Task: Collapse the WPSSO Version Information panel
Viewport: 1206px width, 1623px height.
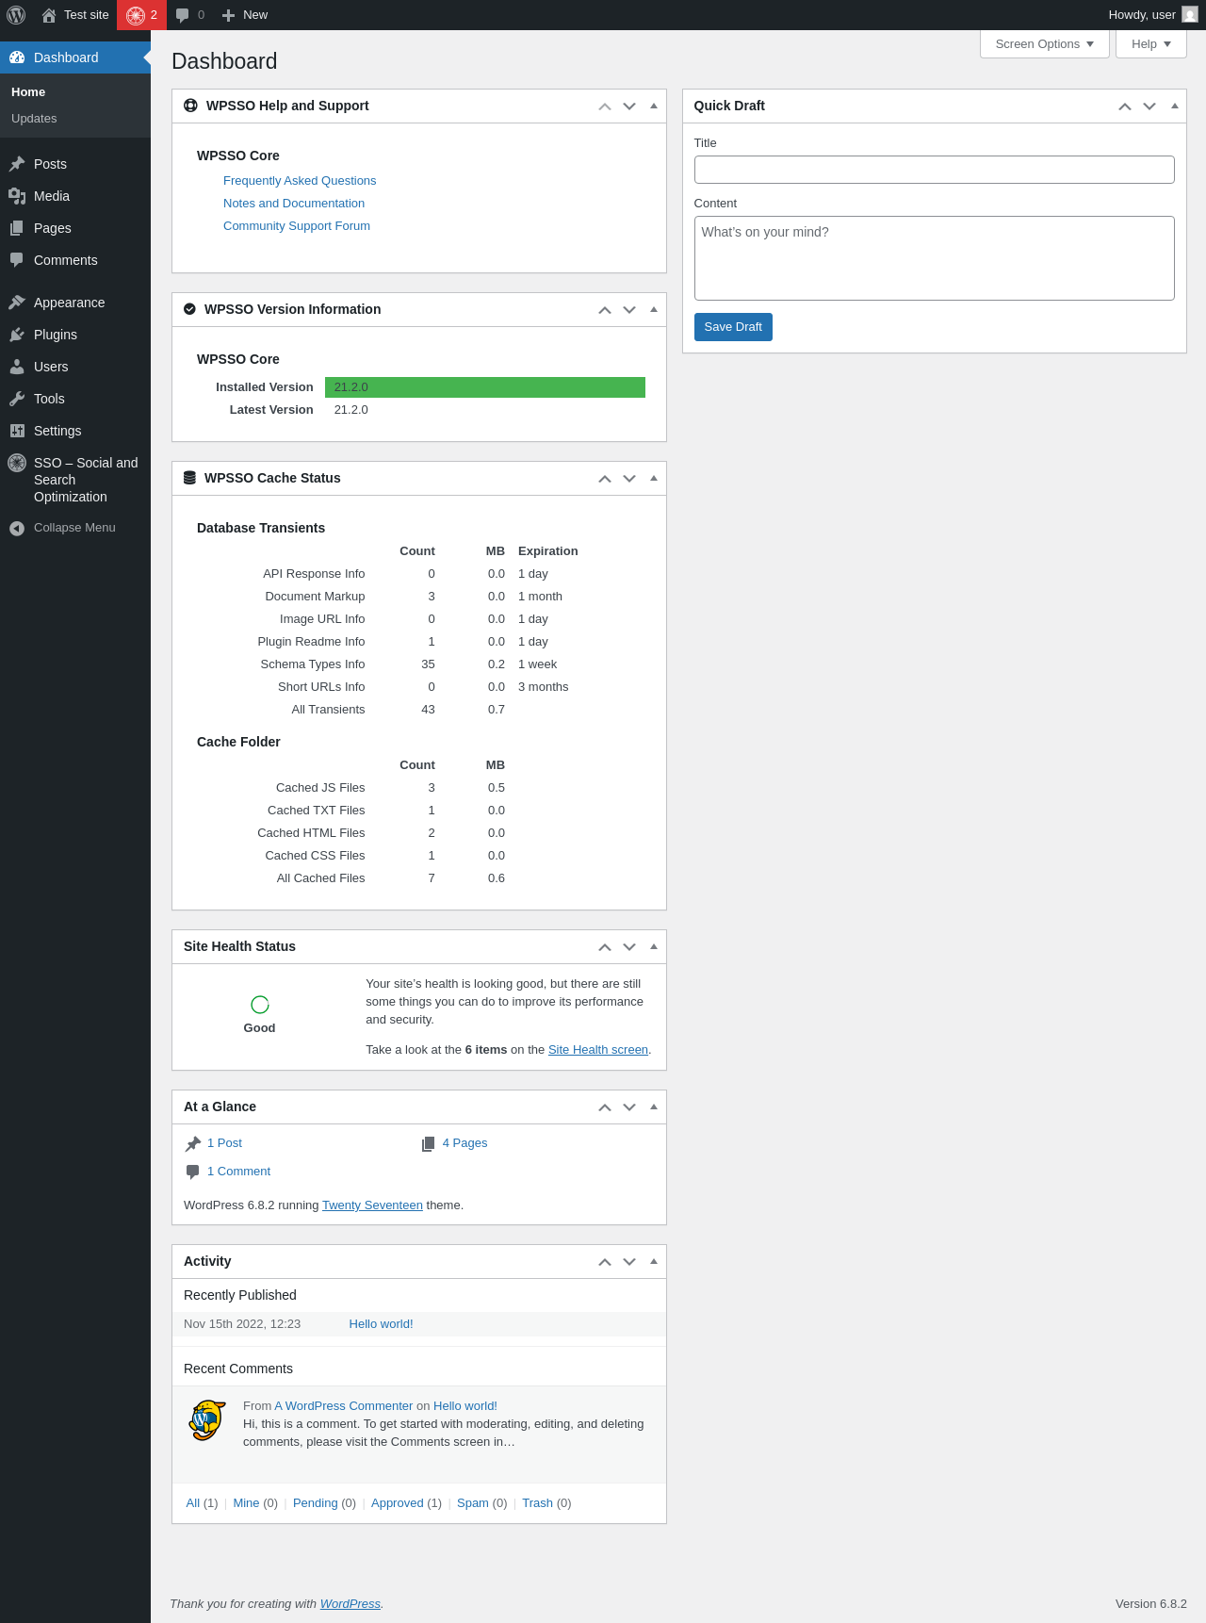Action: coord(654,309)
